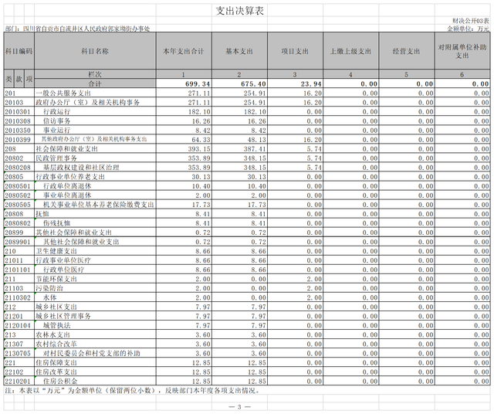Select the value 393.15 in row 208
Viewport: 494px width, 414px height.
(x=199, y=149)
